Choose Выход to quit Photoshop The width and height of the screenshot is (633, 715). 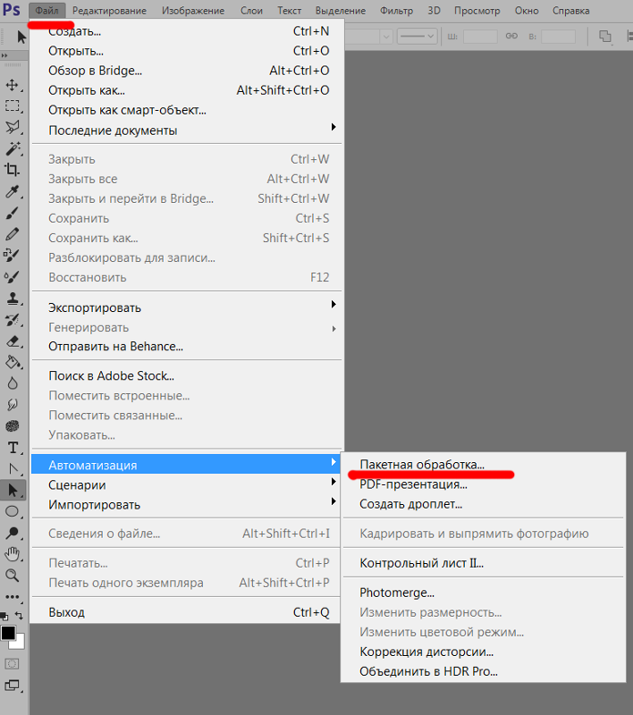tap(187, 612)
